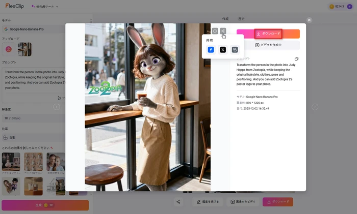The image size is (357, 214).
Task: Close the image preview dialog
Action: click(309, 20)
